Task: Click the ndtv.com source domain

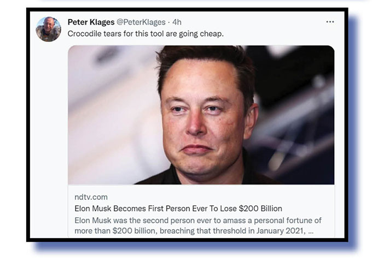Action: (x=91, y=196)
